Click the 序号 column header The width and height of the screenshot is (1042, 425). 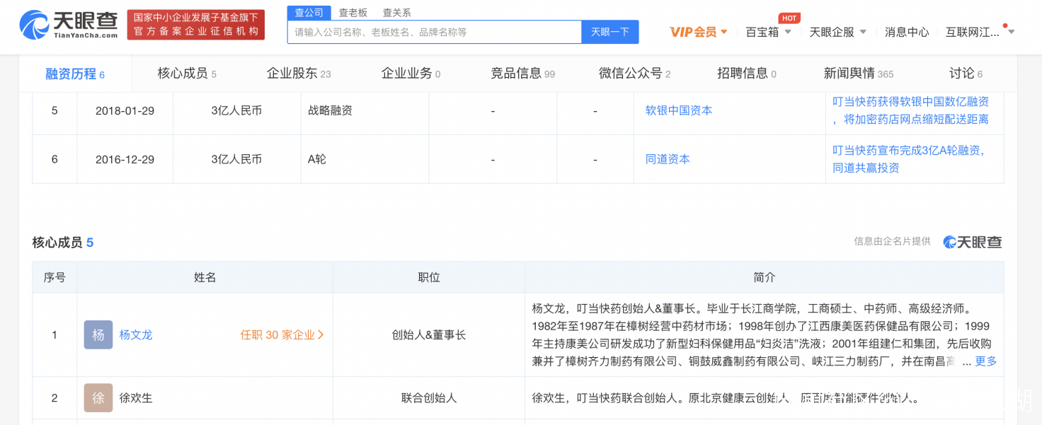tap(55, 277)
